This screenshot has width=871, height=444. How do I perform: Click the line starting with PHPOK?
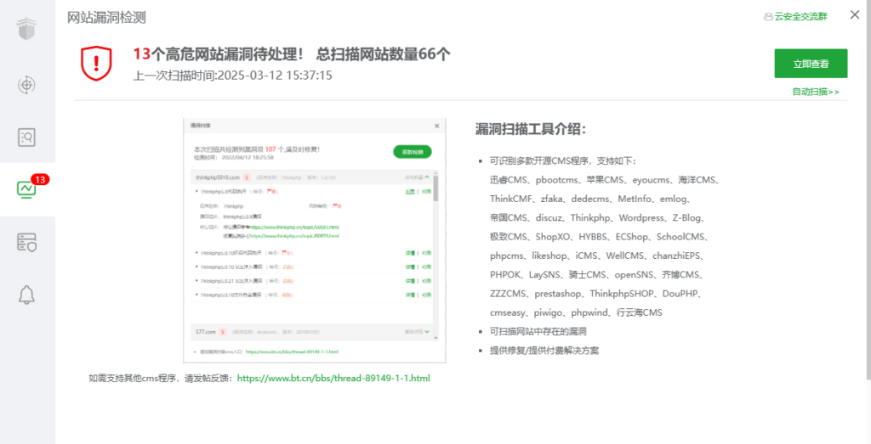pyautogui.click(x=598, y=275)
